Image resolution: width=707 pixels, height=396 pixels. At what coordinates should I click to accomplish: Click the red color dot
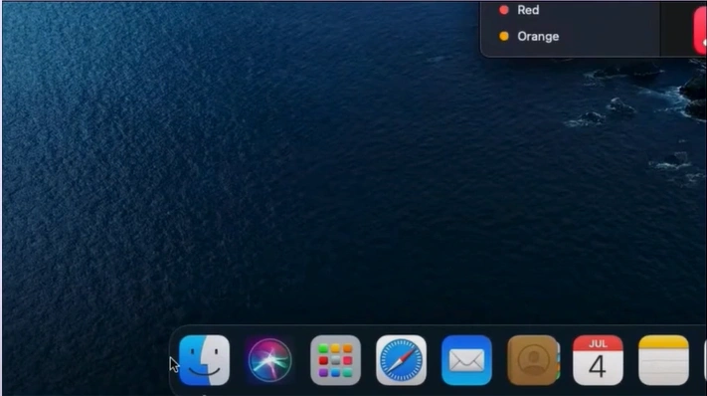tap(504, 10)
